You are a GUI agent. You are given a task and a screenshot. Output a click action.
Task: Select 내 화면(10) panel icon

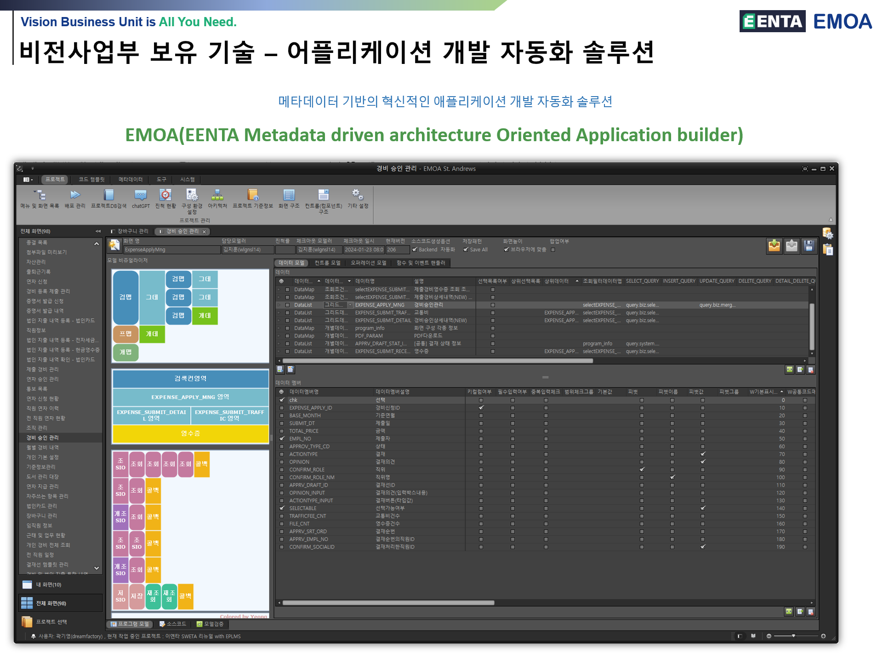[28, 585]
